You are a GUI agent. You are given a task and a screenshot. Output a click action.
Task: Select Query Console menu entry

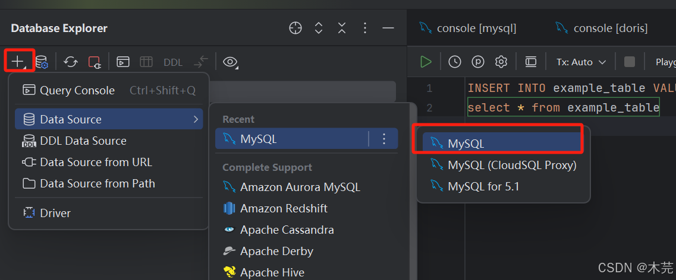(x=109, y=90)
